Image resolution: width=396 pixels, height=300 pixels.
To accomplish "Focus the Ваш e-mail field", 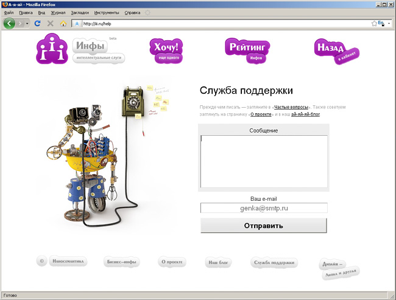I will click(264, 208).
